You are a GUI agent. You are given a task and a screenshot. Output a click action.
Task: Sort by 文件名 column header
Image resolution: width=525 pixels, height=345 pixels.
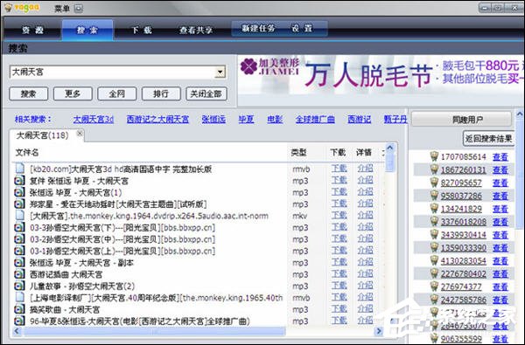27,153
